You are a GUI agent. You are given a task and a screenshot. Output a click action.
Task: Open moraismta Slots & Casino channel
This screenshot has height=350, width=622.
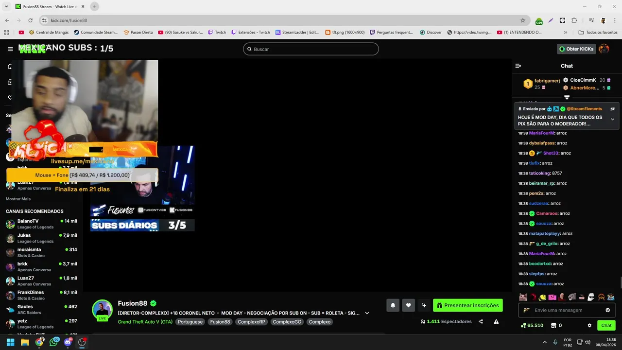(x=41, y=252)
